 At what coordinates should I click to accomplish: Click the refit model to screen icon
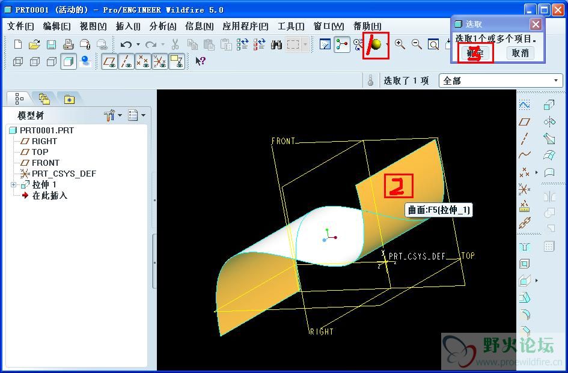point(433,44)
